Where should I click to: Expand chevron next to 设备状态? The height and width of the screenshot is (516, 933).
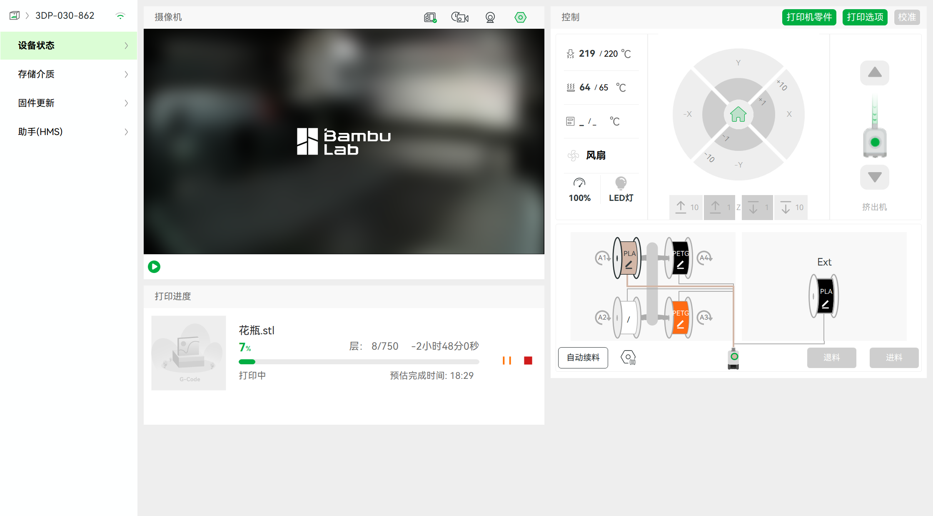click(126, 45)
